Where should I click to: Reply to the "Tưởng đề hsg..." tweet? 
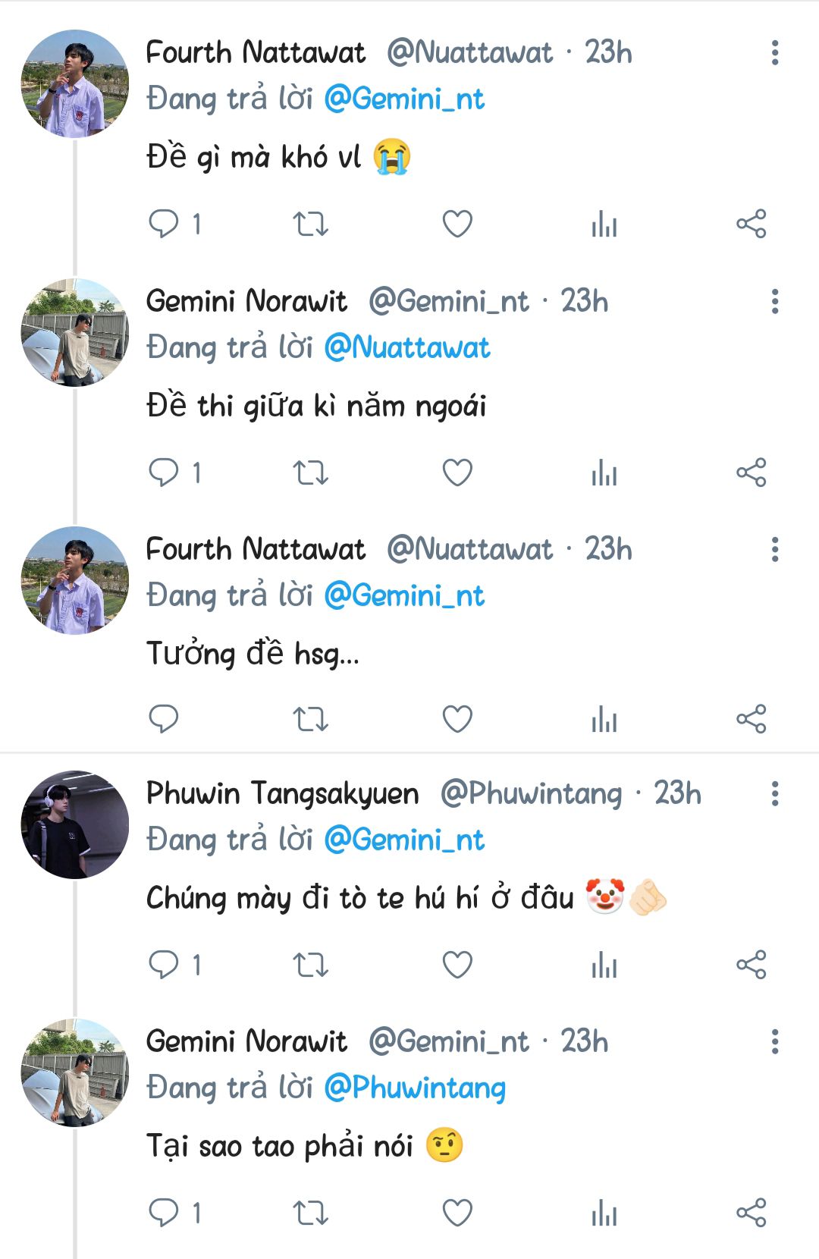pos(163,718)
